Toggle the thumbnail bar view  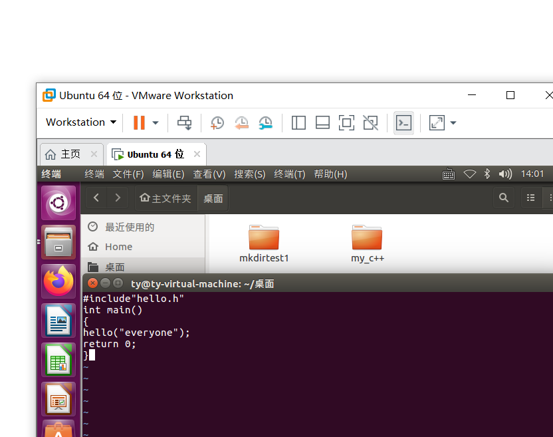coord(322,123)
